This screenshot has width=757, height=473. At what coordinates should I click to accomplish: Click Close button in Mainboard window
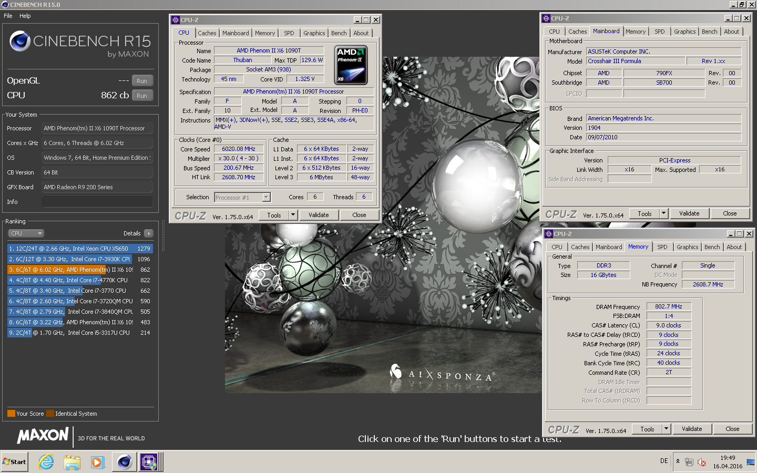730,213
